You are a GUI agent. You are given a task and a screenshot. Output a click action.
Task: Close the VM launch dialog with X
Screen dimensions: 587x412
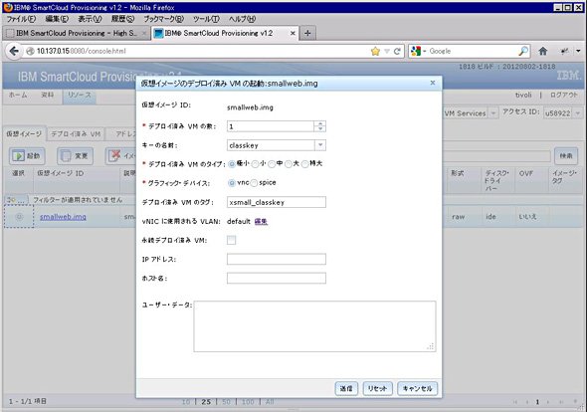[433, 83]
